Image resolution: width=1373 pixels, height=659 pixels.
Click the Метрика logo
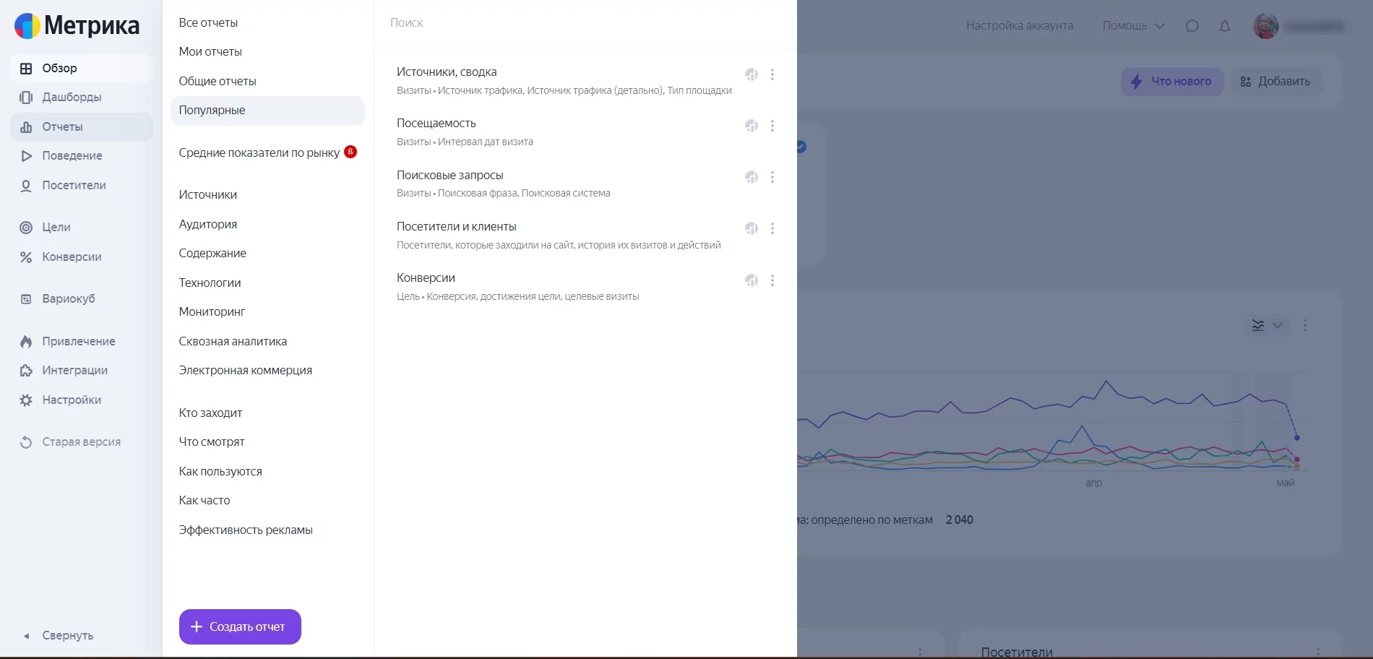pos(77,25)
